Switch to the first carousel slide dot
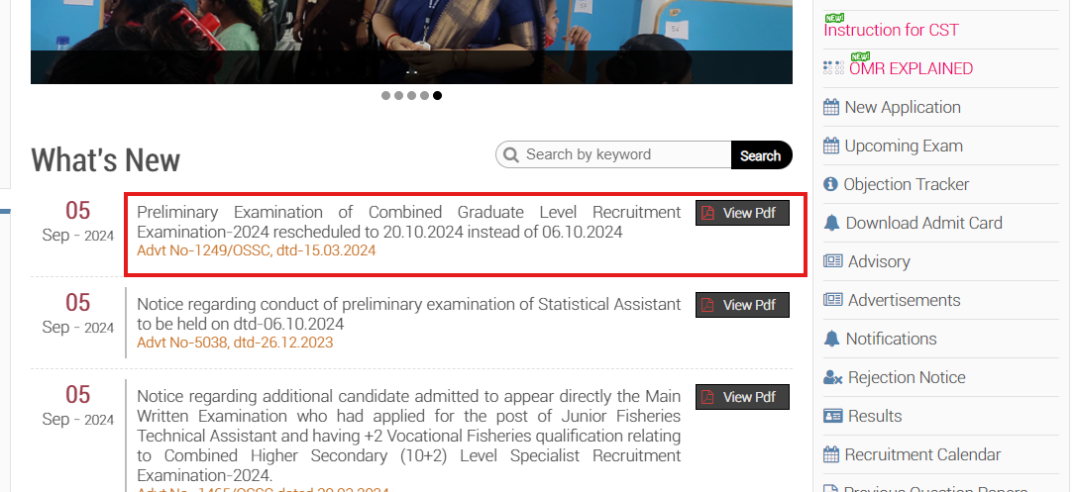This screenshot has height=492, width=1076. (386, 96)
